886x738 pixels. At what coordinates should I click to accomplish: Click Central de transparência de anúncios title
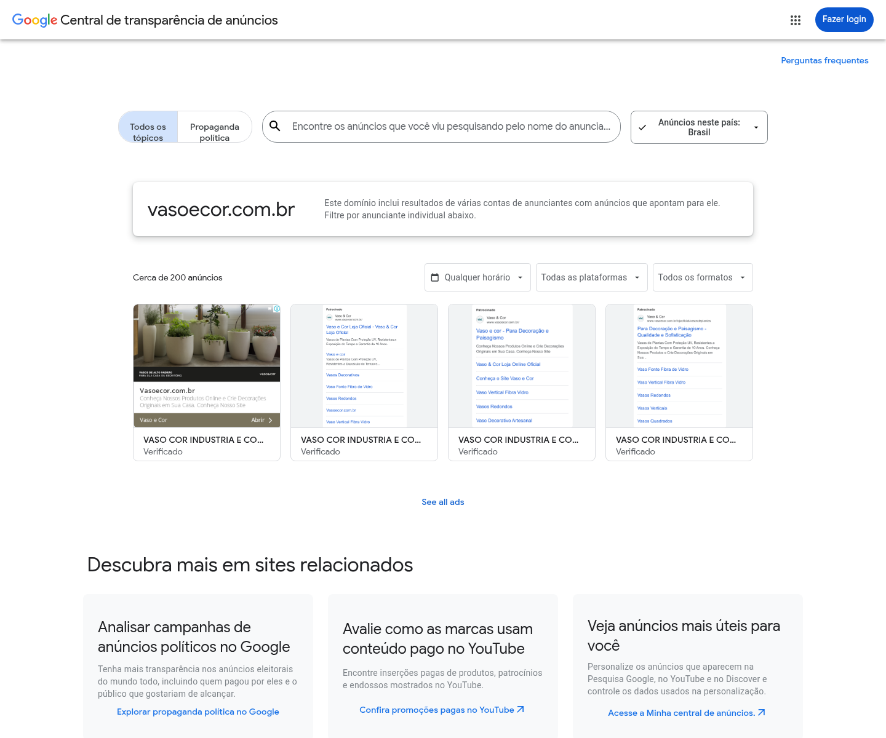169,20
